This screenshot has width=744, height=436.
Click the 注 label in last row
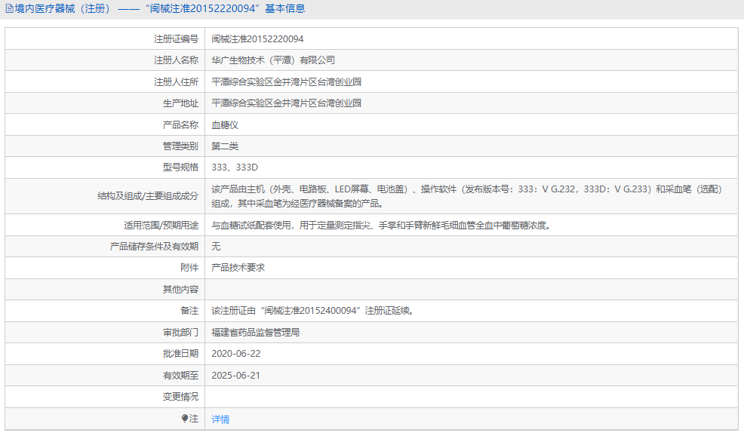click(194, 419)
